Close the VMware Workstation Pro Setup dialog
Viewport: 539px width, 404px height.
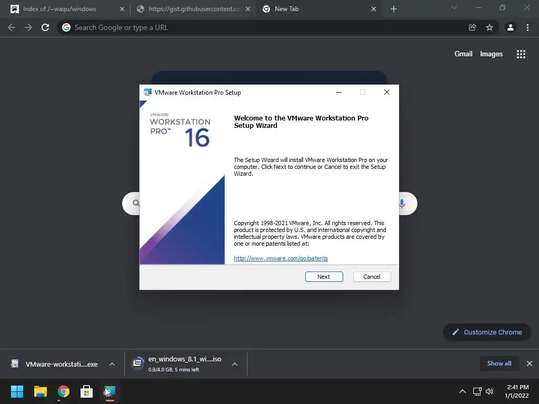pyautogui.click(x=387, y=92)
